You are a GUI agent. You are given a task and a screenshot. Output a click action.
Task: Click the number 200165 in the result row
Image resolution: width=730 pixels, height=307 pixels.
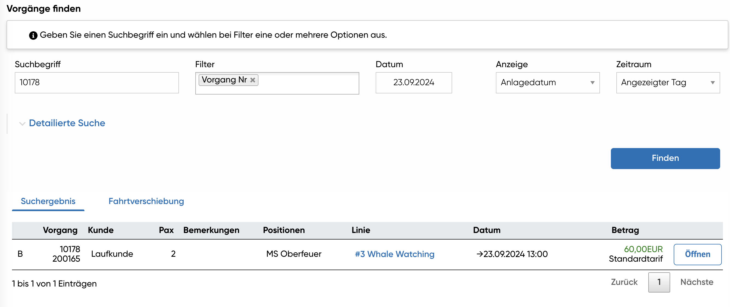(66, 259)
